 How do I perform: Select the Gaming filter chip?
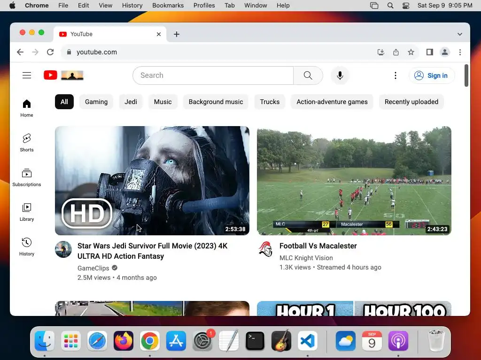(96, 102)
